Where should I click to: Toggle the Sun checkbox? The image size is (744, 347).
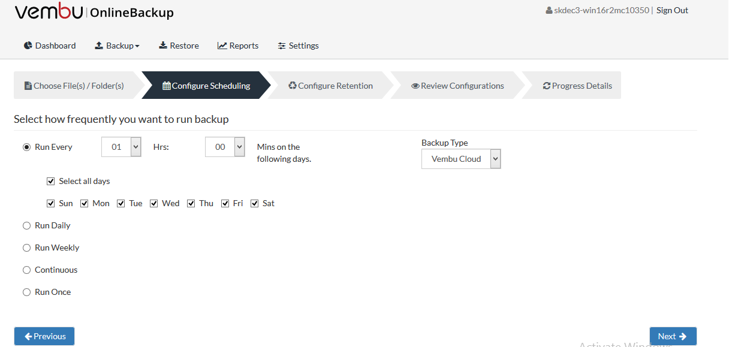[x=51, y=203]
